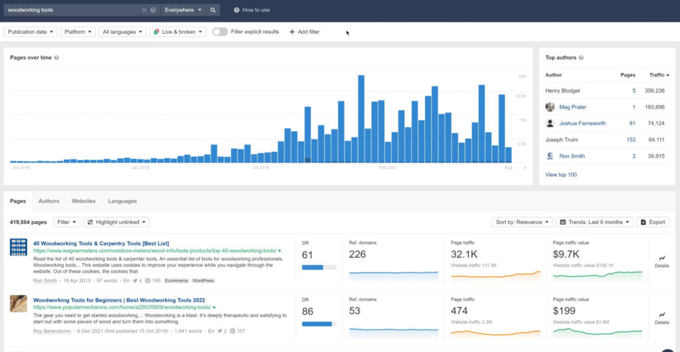
Task: Click the Pages over time info icon
Action: click(56, 58)
